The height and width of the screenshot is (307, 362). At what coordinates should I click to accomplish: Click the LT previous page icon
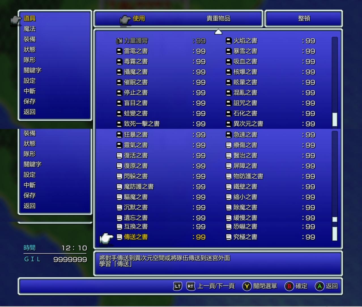(x=178, y=286)
